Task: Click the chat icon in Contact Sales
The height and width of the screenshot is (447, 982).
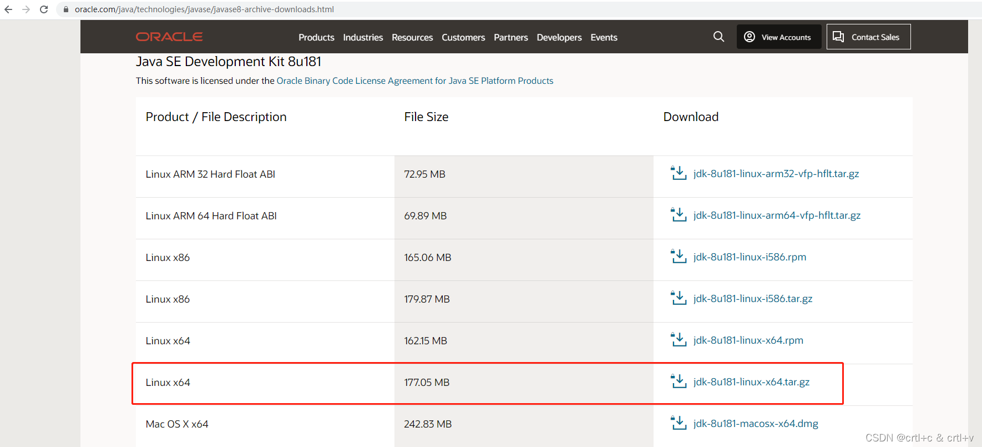Action: 838,37
